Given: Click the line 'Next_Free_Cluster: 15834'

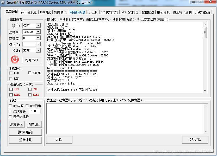Looking at the screenshot, I should pyautogui.click(x=76, y=62).
